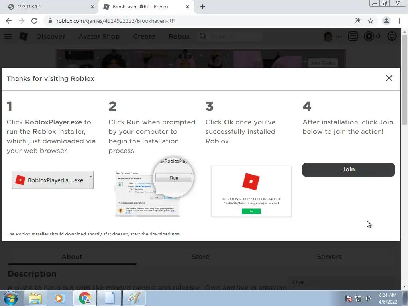Switch to the Store tab
Screen dimensions: 408x306
201,257
